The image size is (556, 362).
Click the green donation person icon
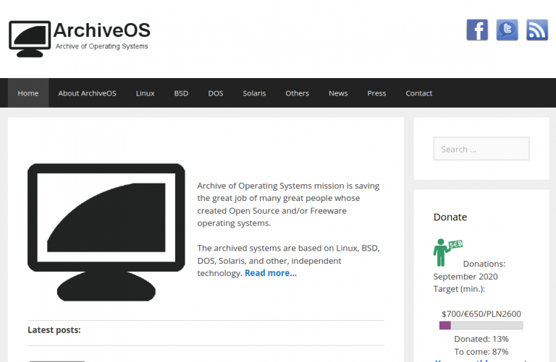point(441,253)
